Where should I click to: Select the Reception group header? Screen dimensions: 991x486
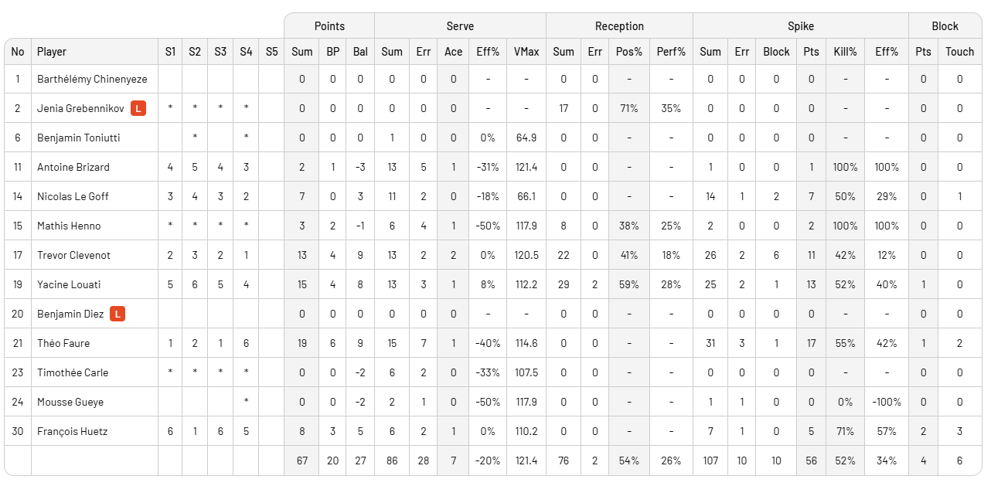[x=619, y=26]
